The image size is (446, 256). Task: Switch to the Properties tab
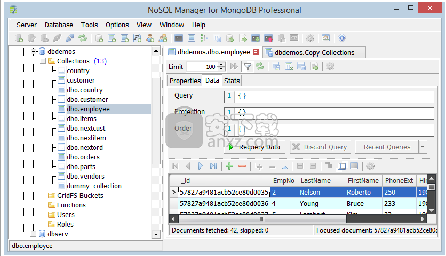[185, 81]
